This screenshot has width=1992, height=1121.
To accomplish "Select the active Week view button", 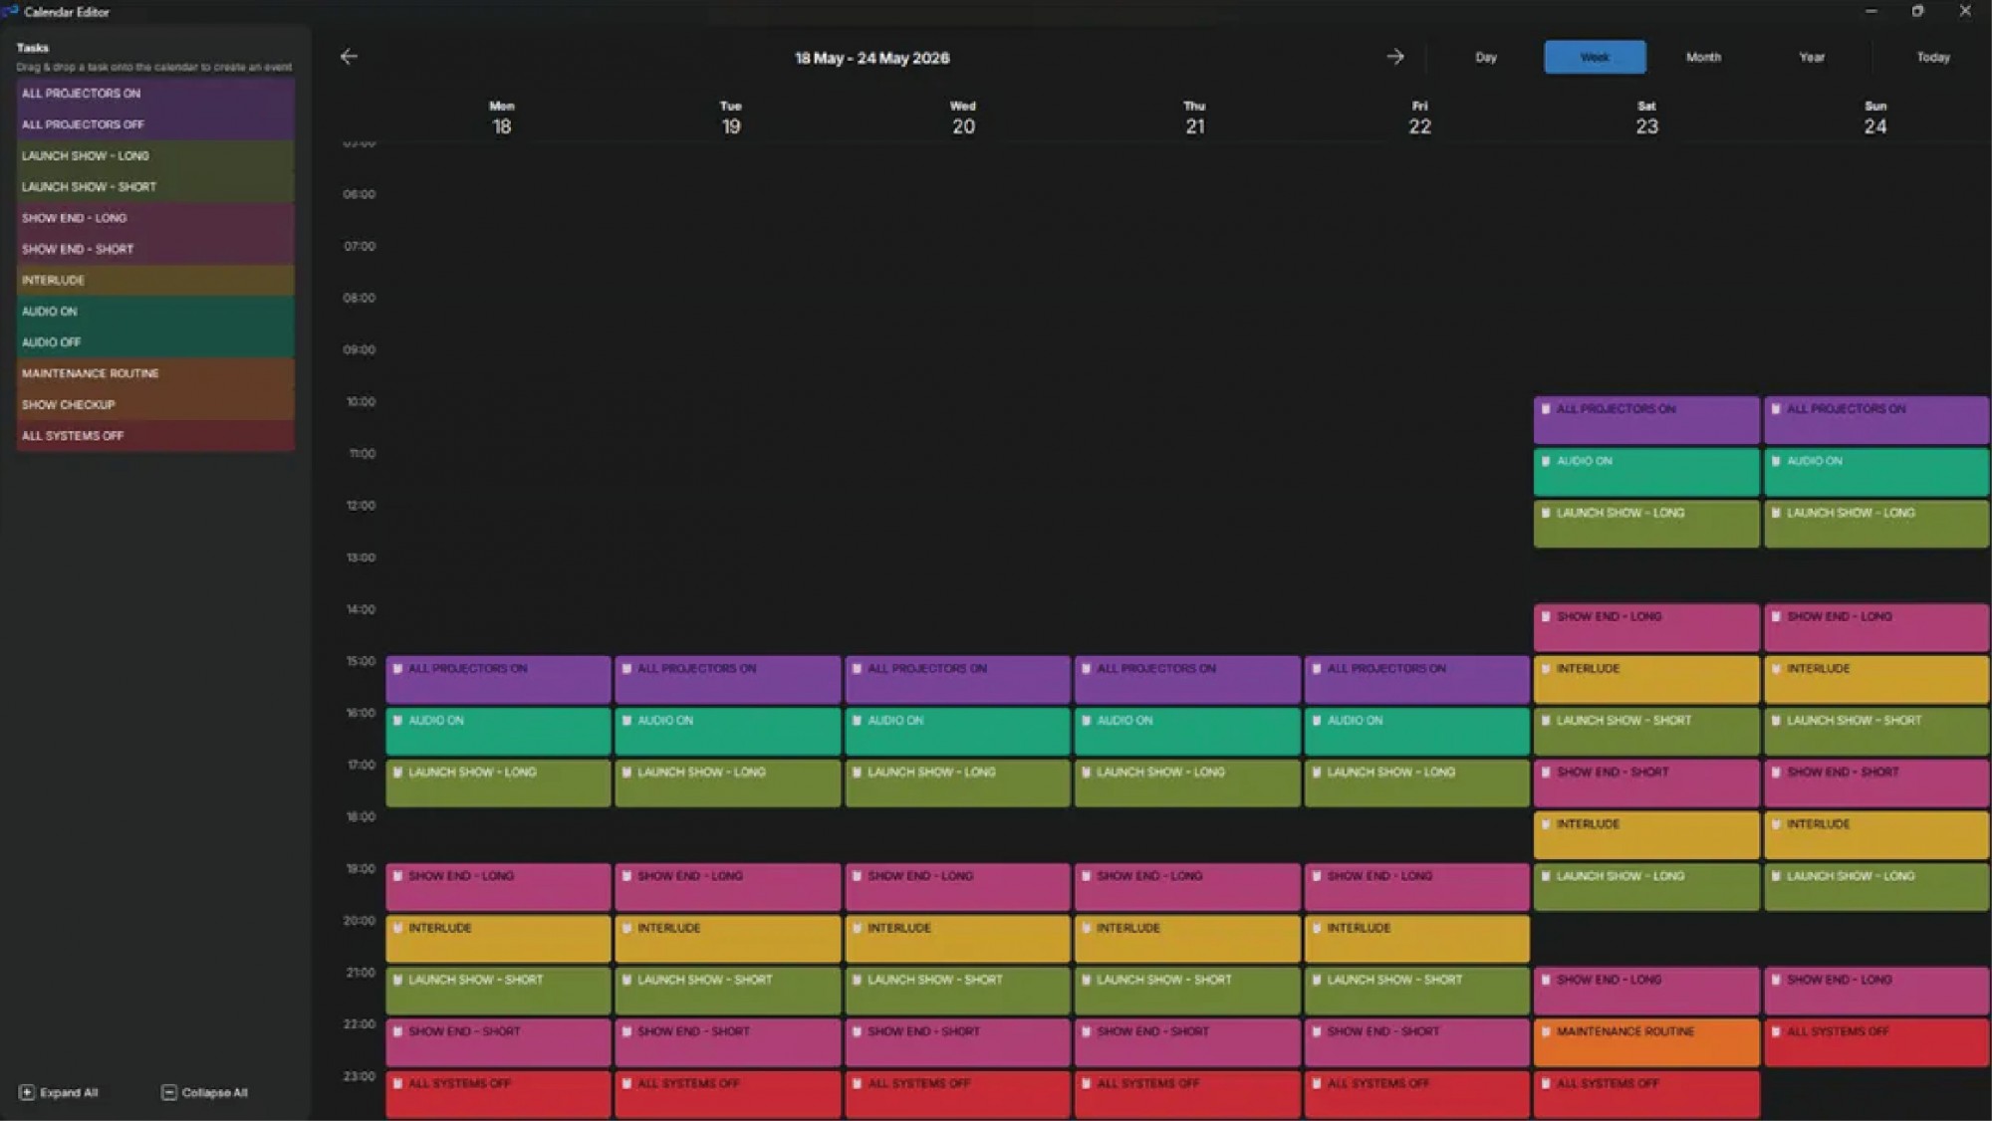I will 1595,57.
